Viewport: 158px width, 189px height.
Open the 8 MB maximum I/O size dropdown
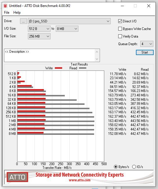(x=67, y=29)
